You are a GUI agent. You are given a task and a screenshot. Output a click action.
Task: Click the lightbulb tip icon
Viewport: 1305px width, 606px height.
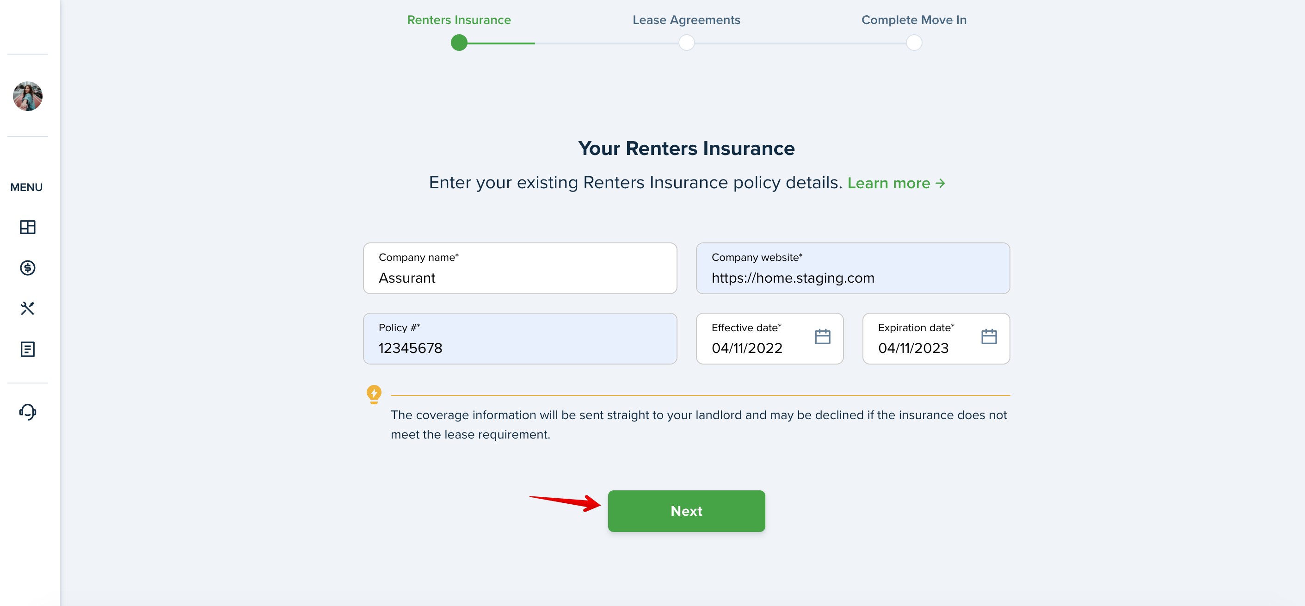[374, 394]
